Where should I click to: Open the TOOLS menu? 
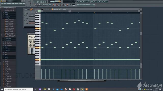(21, 3)
